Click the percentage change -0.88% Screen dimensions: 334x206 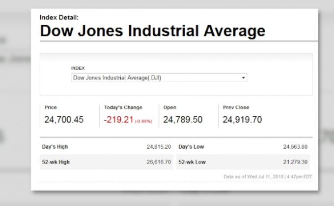point(143,121)
